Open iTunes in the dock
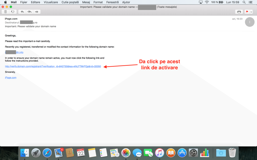257x160 pixels. point(159,153)
